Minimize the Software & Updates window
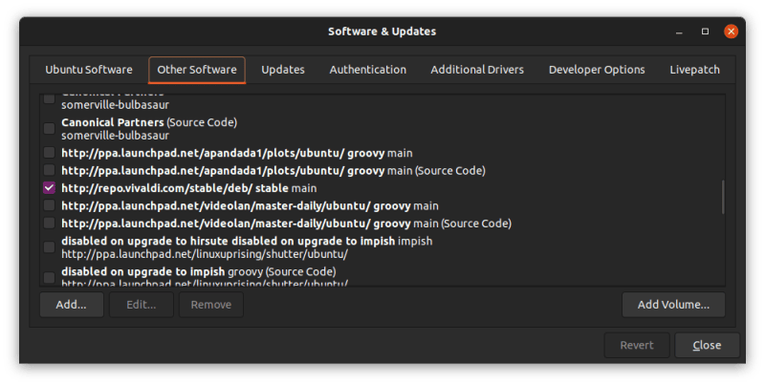The height and width of the screenshot is (385, 765). click(x=678, y=32)
